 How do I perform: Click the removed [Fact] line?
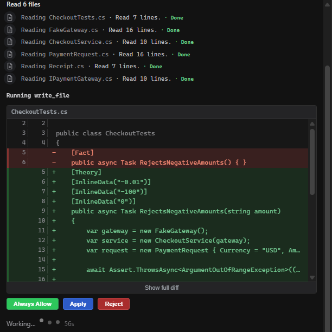tap(157, 153)
